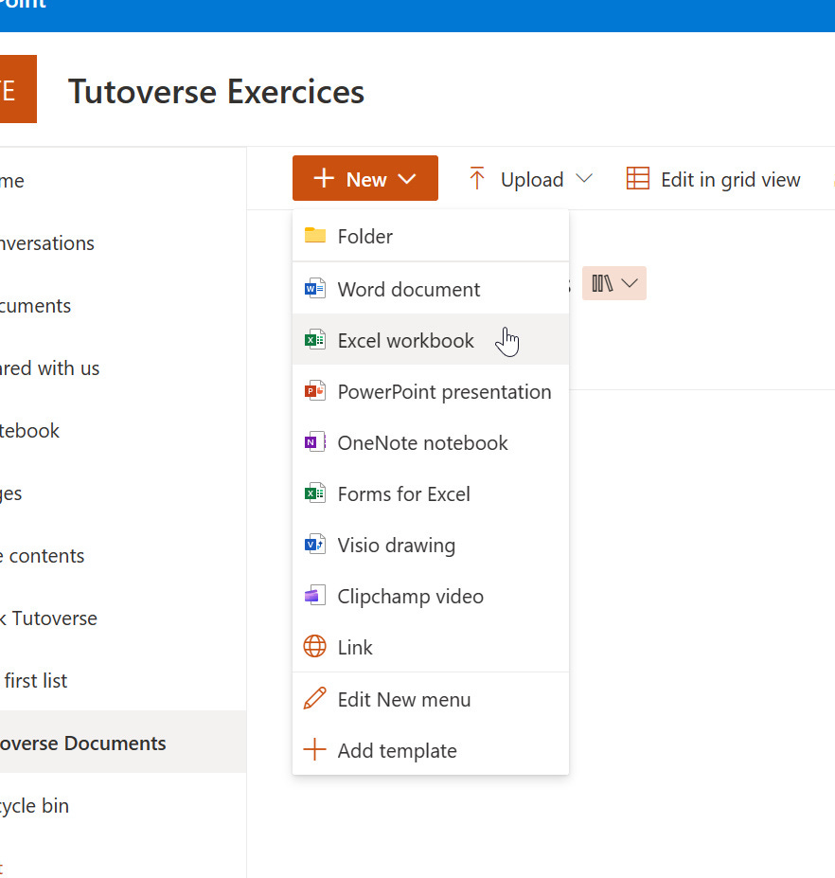Pick PowerPoint presentation from the menu
The image size is (835, 878).
coord(431,391)
